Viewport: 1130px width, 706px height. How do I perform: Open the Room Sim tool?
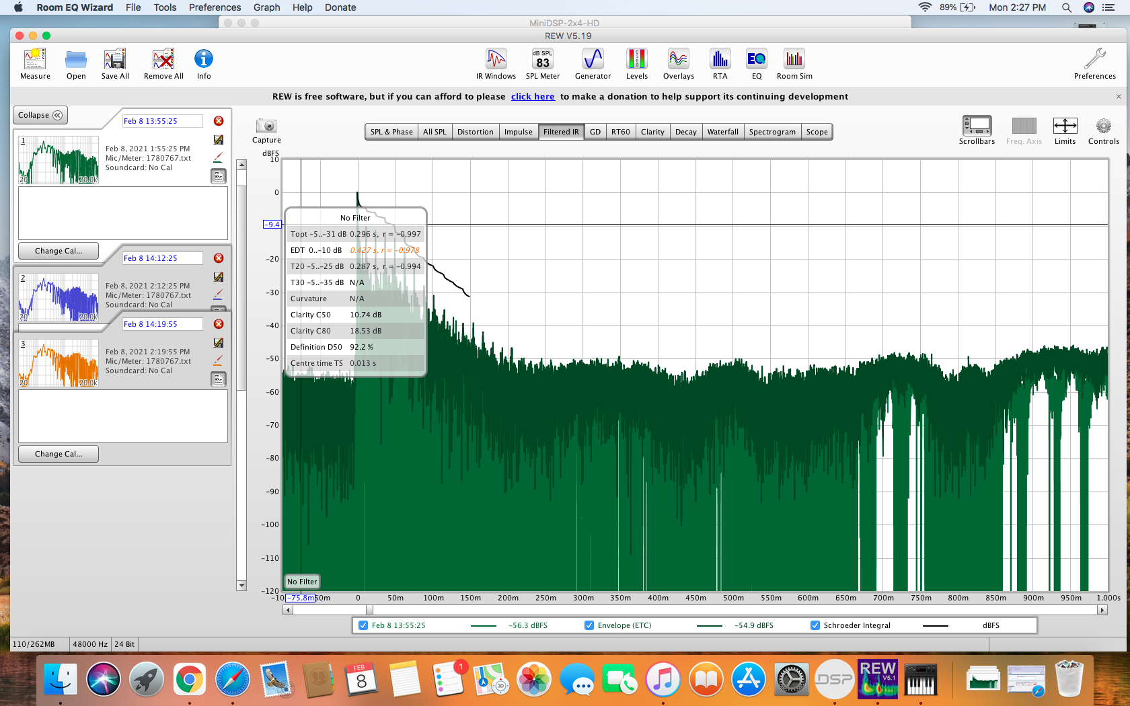pyautogui.click(x=794, y=64)
